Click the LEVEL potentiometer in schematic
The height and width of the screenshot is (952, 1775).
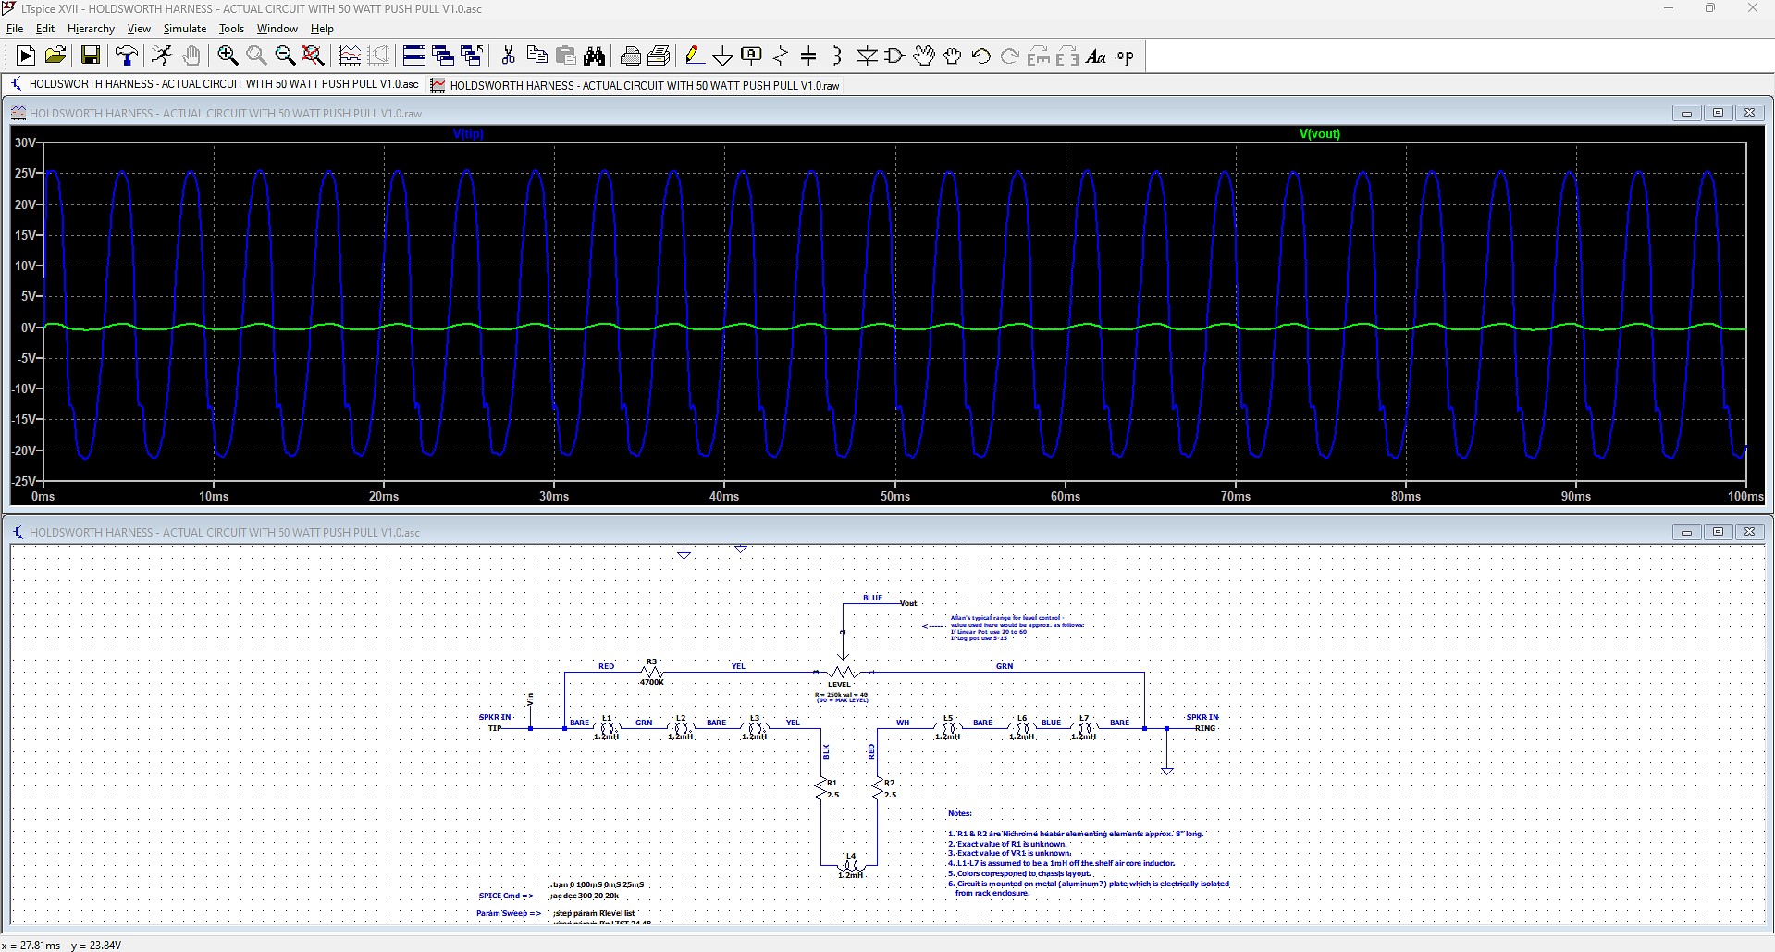tap(841, 673)
